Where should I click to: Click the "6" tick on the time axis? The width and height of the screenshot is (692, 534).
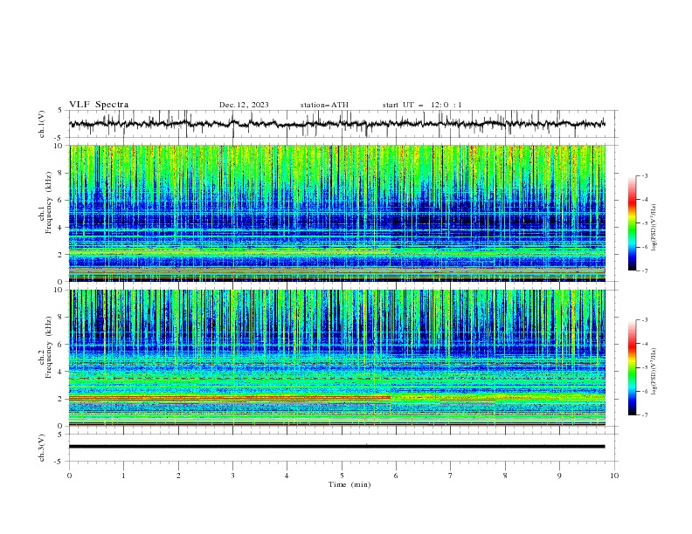click(x=397, y=476)
